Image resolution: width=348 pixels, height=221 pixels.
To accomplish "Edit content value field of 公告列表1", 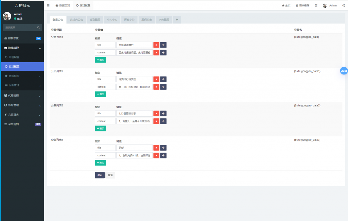I will (135, 53).
